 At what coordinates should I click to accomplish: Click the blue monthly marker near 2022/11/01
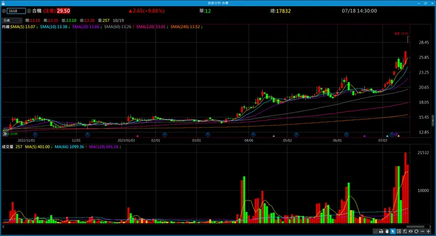[35, 135]
